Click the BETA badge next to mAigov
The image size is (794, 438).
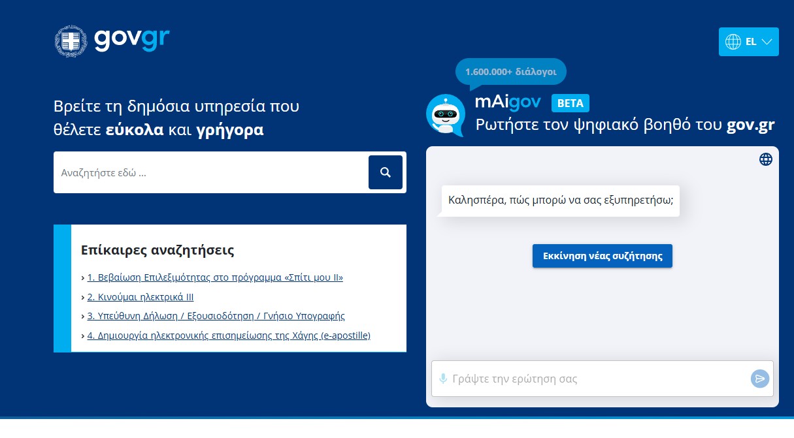[571, 103]
